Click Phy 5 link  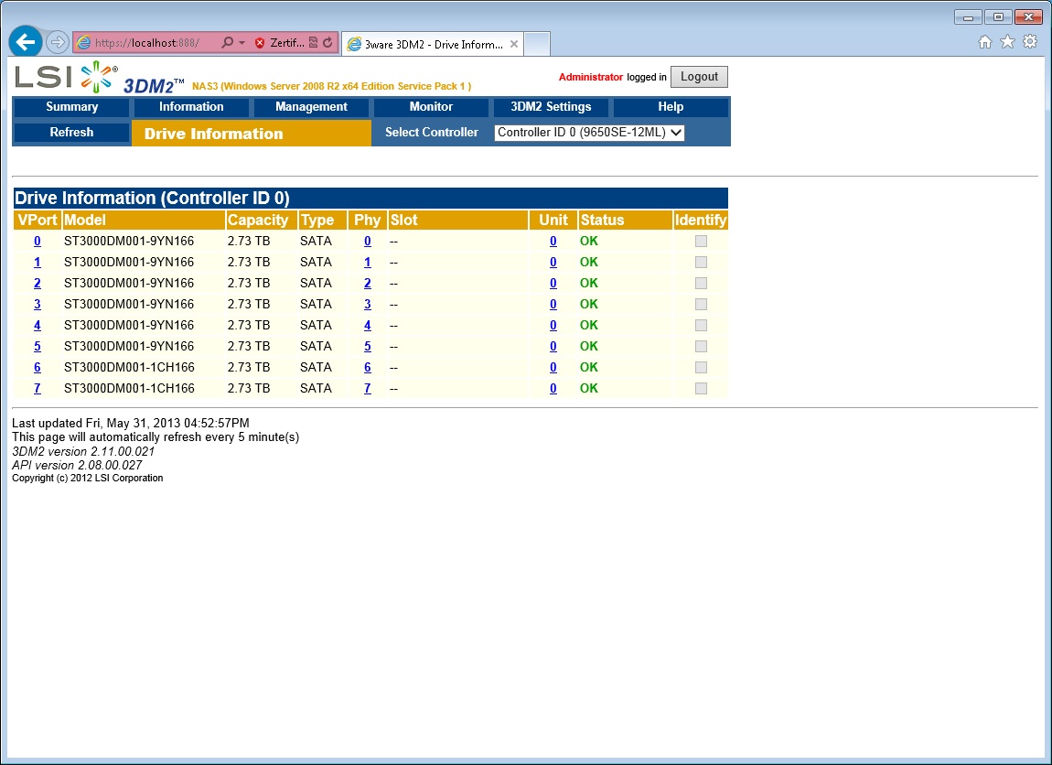click(x=368, y=346)
